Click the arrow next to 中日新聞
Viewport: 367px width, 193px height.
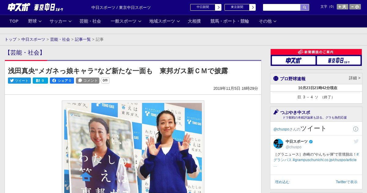pyautogui.click(x=218, y=7)
